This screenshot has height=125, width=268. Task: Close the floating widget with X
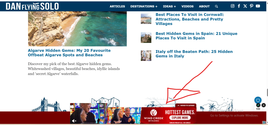(264, 105)
